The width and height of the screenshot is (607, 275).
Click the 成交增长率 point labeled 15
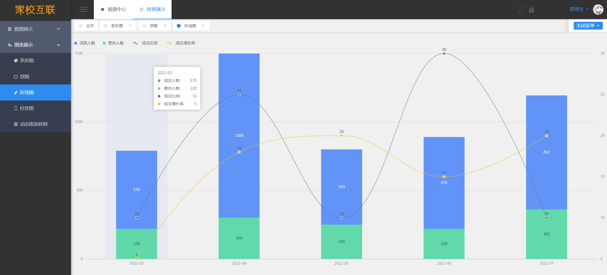click(x=444, y=177)
